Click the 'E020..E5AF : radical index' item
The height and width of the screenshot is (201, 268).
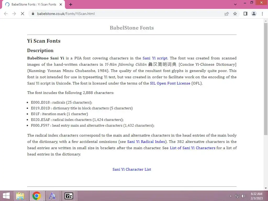[77, 120]
